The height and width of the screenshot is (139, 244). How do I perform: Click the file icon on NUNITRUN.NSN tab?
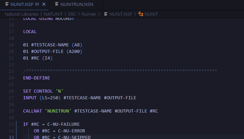(57, 4)
